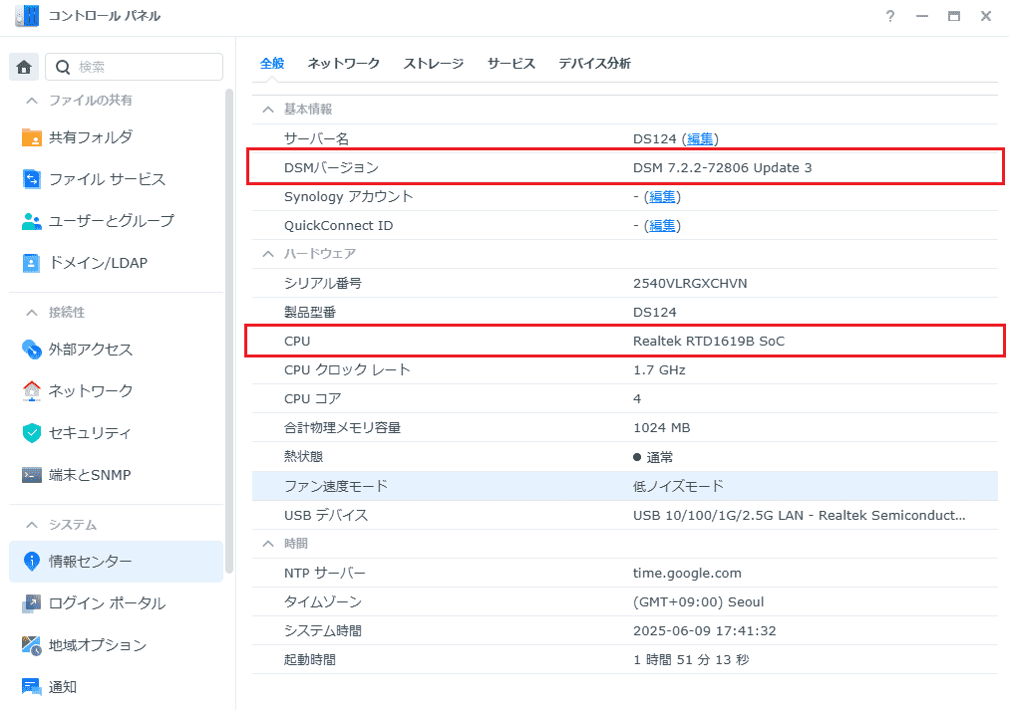1009x710 pixels.
Task: Edit Synology アカウント link
Action: tap(662, 196)
